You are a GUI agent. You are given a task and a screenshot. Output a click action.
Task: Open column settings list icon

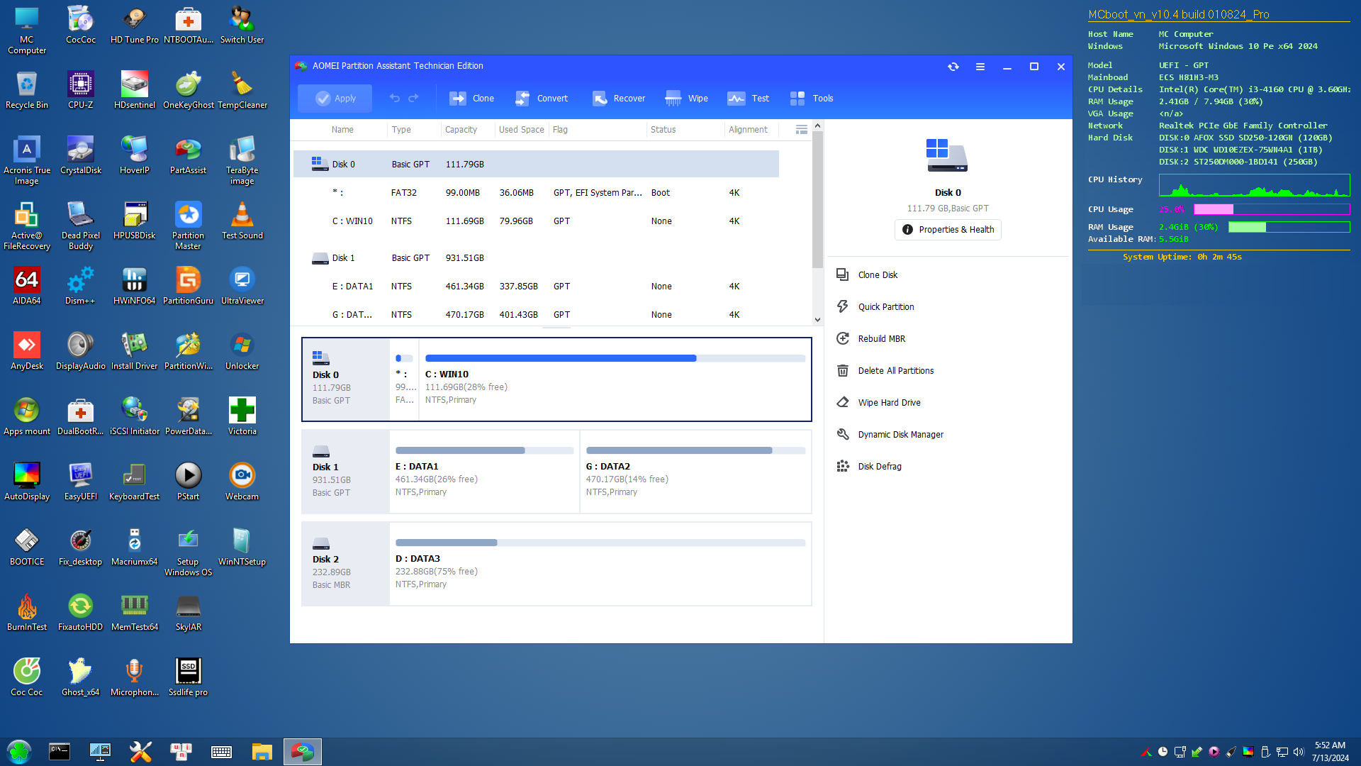(801, 130)
